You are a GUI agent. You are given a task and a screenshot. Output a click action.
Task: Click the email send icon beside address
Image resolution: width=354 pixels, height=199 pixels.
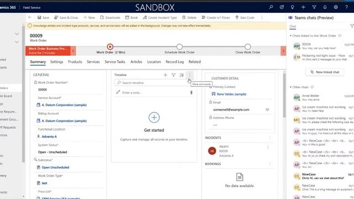tap(267, 109)
